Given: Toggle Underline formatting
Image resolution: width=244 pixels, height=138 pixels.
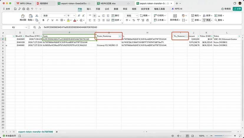Looking at the screenshot, I should [x=52, y=20].
